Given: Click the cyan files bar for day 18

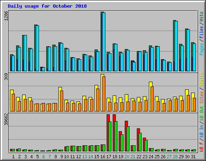Looking at the screenshot, I should [x=116, y=58].
